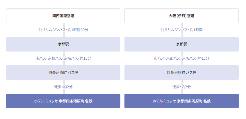Image resolution: width=246 pixels, height=119 pixels.
Task: Click the 大阪(伊丹)空港 box
Action: (x=181, y=16)
